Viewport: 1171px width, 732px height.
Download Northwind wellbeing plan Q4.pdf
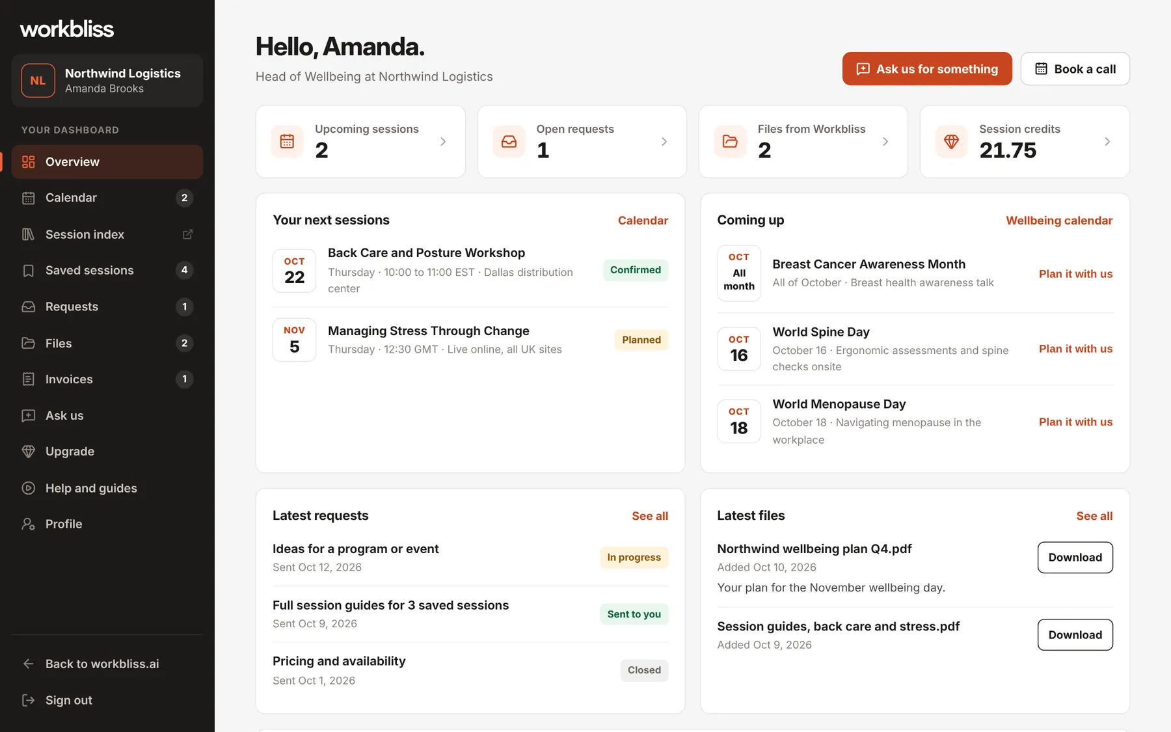coord(1075,558)
